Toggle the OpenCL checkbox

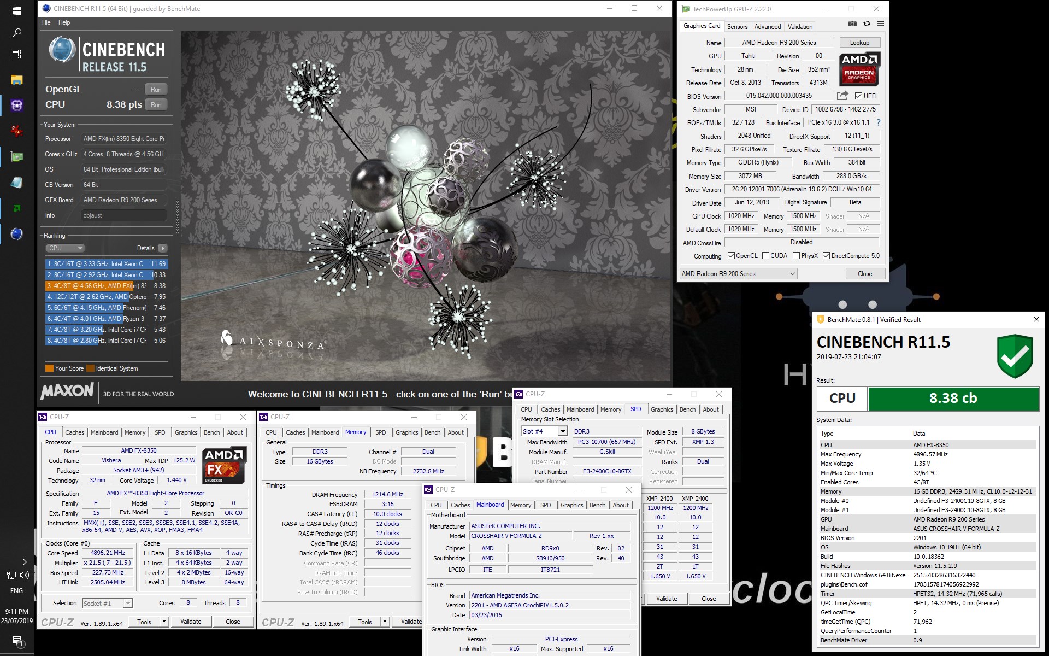coord(731,256)
